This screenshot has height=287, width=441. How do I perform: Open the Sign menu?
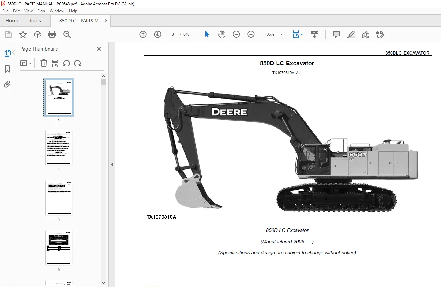(41, 11)
